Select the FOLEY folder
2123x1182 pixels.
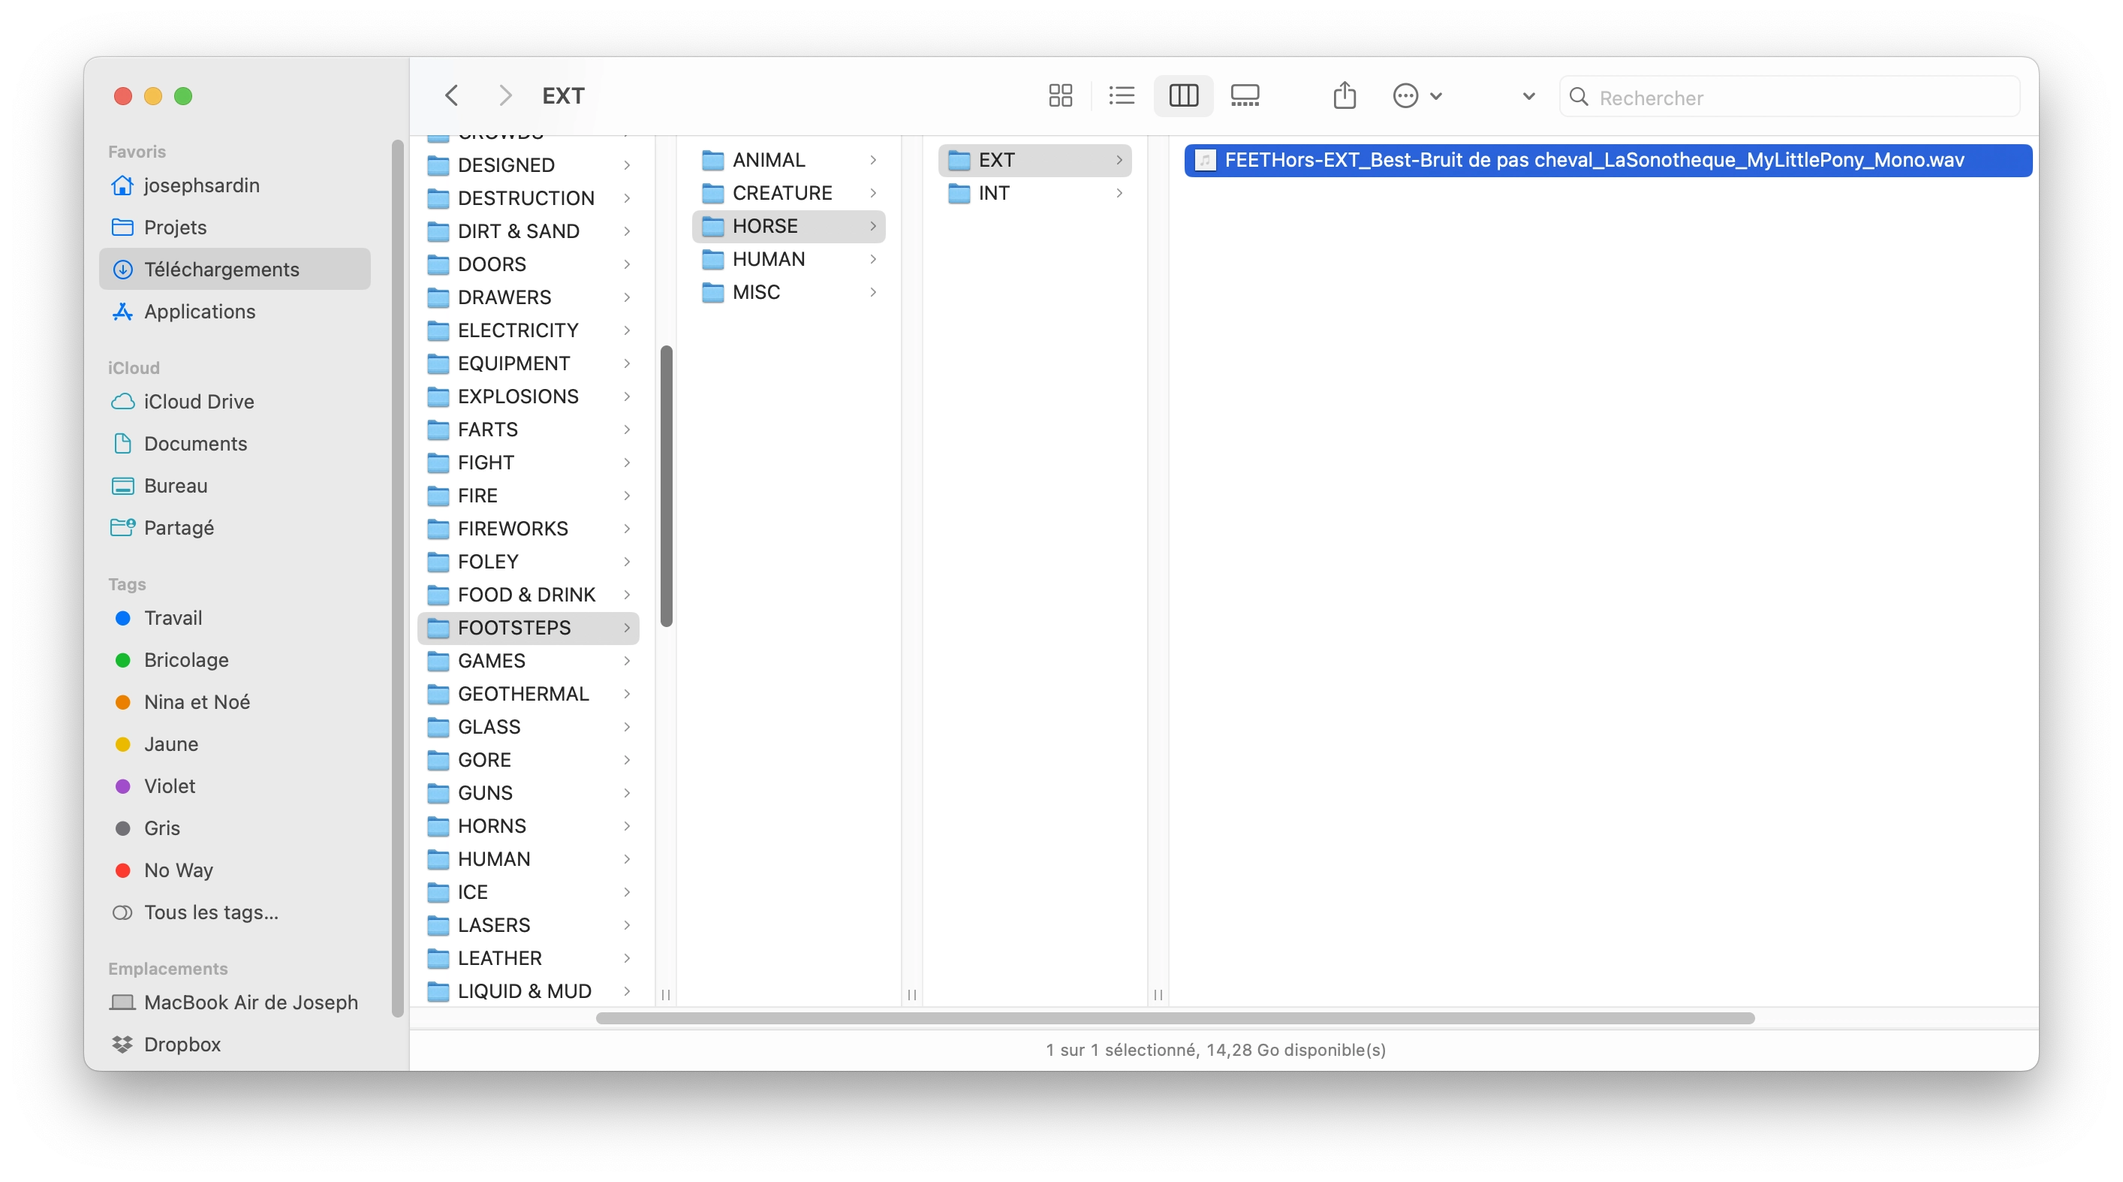tap(528, 561)
